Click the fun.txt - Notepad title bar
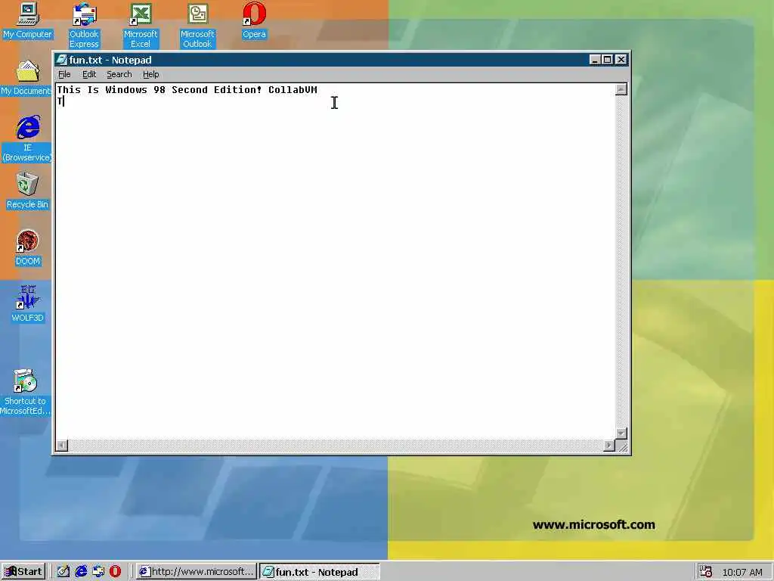Image resolution: width=774 pixels, height=581 pixels. pos(342,60)
